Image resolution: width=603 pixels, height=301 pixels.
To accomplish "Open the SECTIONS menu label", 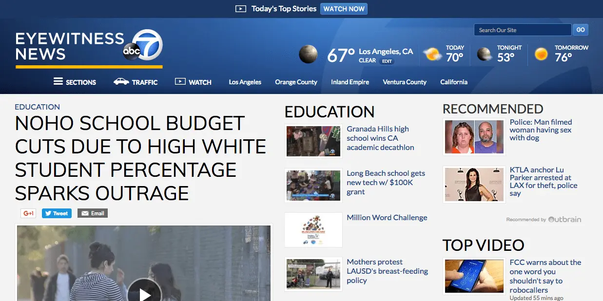I will point(81,82).
